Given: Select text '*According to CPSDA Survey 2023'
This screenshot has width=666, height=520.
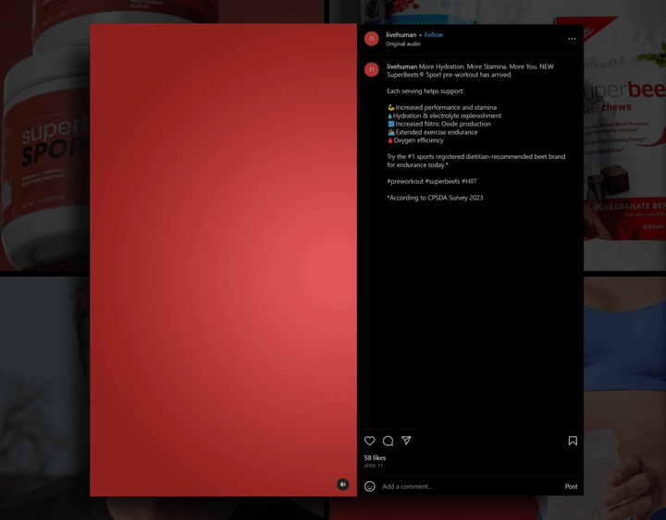Looking at the screenshot, I should pos(435,198).
